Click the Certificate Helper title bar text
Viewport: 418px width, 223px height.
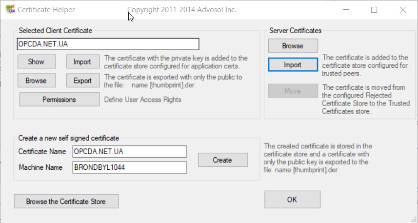coord(46,9)
